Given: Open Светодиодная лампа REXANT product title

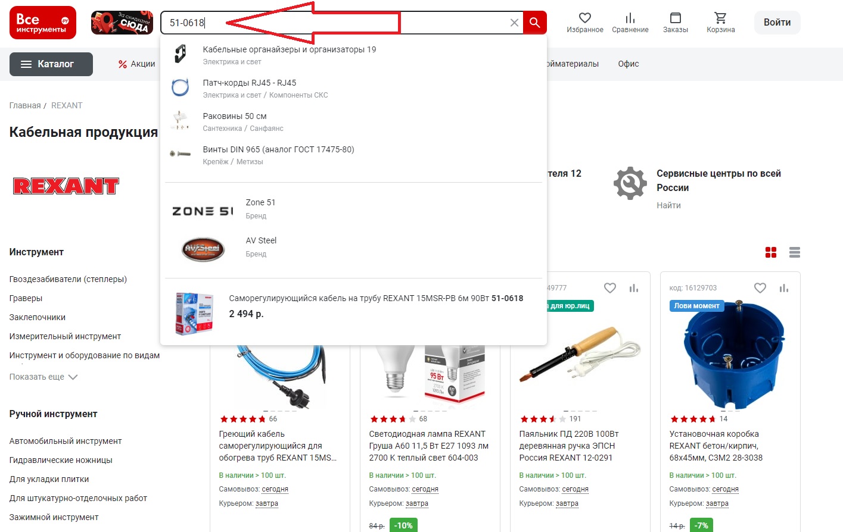Looking at the screenshot, I should (x=428, y=446).
